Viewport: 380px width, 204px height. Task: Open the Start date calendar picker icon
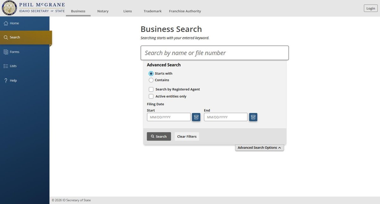[x=196, y=117]
